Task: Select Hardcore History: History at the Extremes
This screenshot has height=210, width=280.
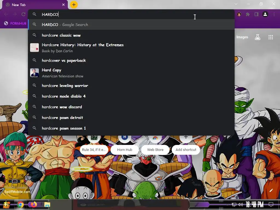Action: pyautogui.click(x=131, y=48)
